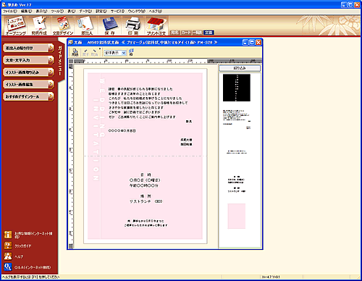
Task: Open the 設定 menu
Action: 101,11
